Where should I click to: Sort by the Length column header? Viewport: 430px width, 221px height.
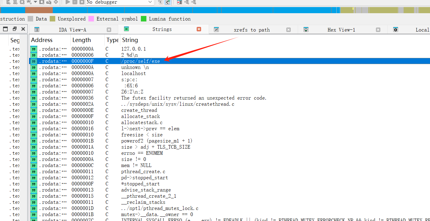pos(87,40)
